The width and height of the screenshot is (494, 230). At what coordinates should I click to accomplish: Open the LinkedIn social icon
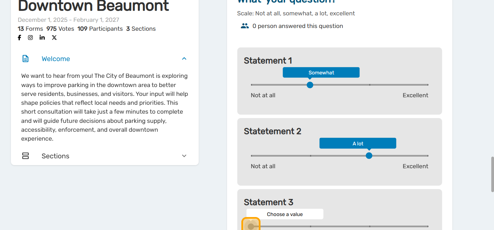[x=42, y=38]
